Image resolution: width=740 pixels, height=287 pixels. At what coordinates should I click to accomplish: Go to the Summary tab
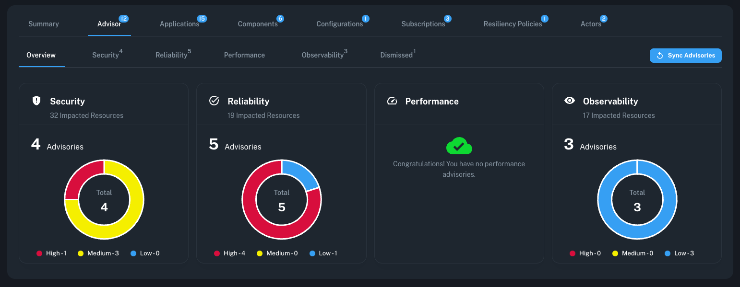(44, 24)
